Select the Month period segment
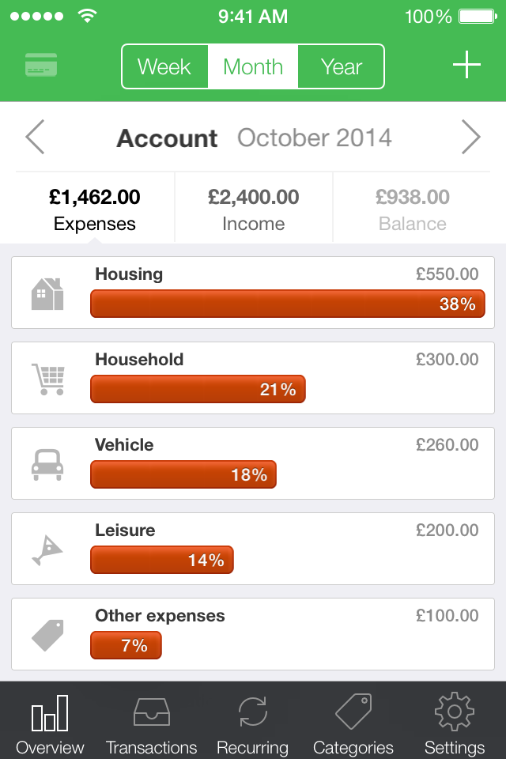 [253, 66]
